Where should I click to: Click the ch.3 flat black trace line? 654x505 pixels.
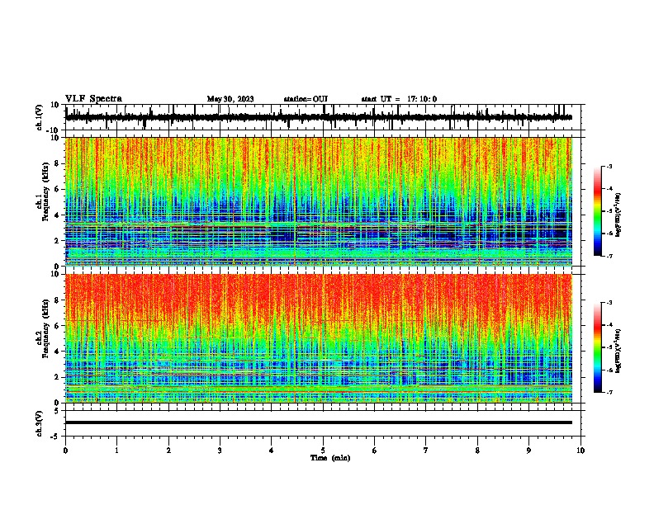point(319,422)
